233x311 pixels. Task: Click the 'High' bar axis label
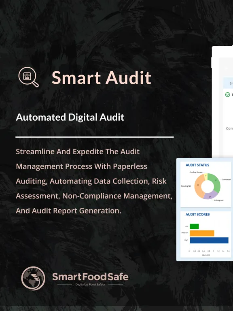pyautogui.click(x=186, y=240)
